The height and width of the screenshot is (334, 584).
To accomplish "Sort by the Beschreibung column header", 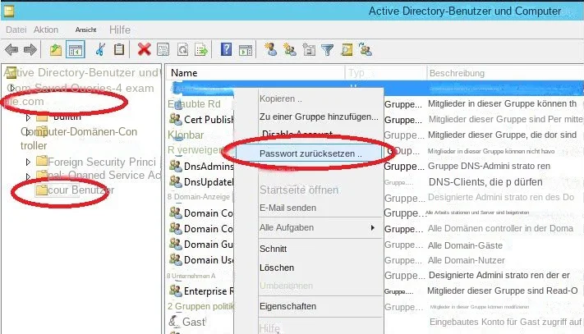I will point(457,73).
